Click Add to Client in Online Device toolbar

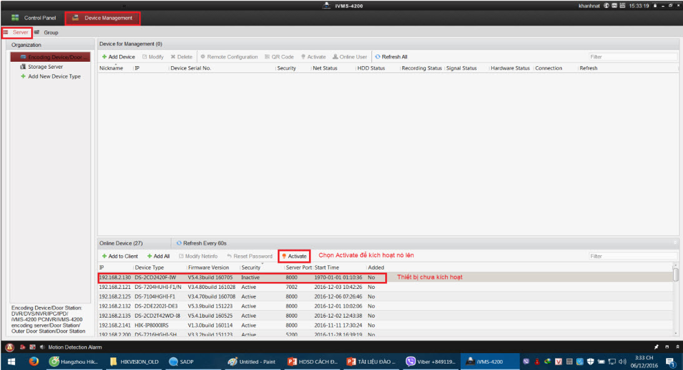pyautogui.click(x=120, y=256)
